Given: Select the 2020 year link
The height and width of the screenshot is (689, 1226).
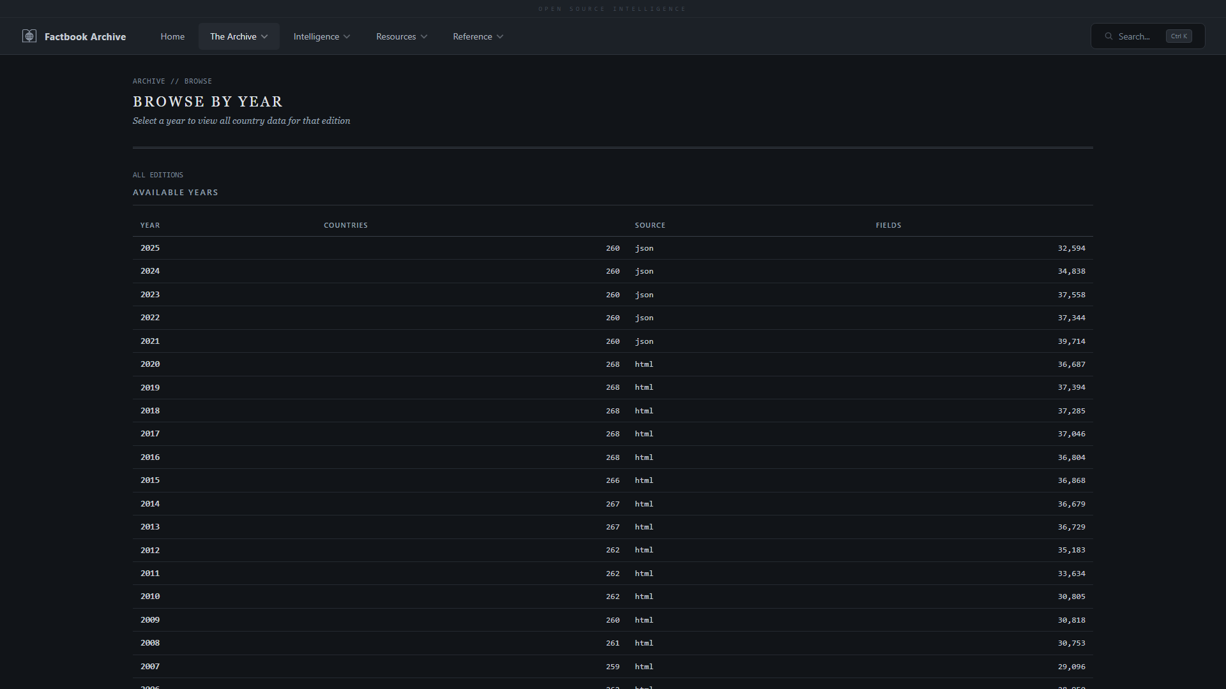Looking at the screenshot, I should (x=150, y=364).
